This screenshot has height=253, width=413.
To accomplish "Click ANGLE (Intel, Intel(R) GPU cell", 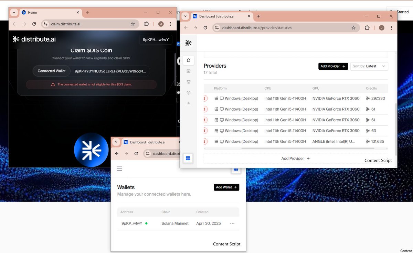I will click(333, 141).
